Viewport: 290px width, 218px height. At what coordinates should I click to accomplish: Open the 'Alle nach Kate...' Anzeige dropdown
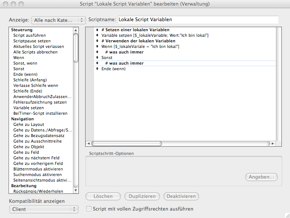(59, 20)
